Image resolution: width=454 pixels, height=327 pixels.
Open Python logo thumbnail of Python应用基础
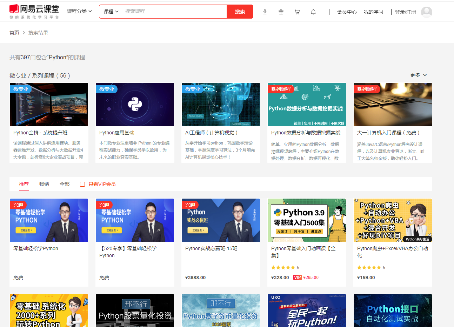135,105
